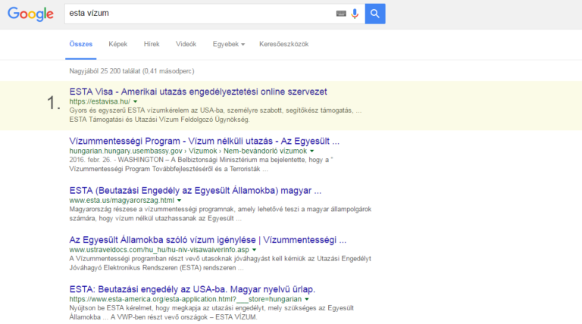Switch to the Képek tab
Viewport: 582px width, 324px height.
coord(118,44)
